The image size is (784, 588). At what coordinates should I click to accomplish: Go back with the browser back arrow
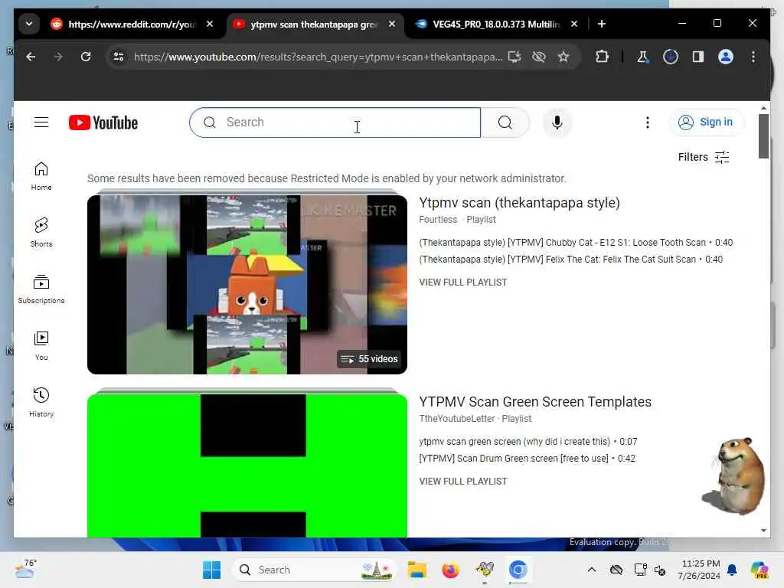pyautogui.click(x=31, y=57)
